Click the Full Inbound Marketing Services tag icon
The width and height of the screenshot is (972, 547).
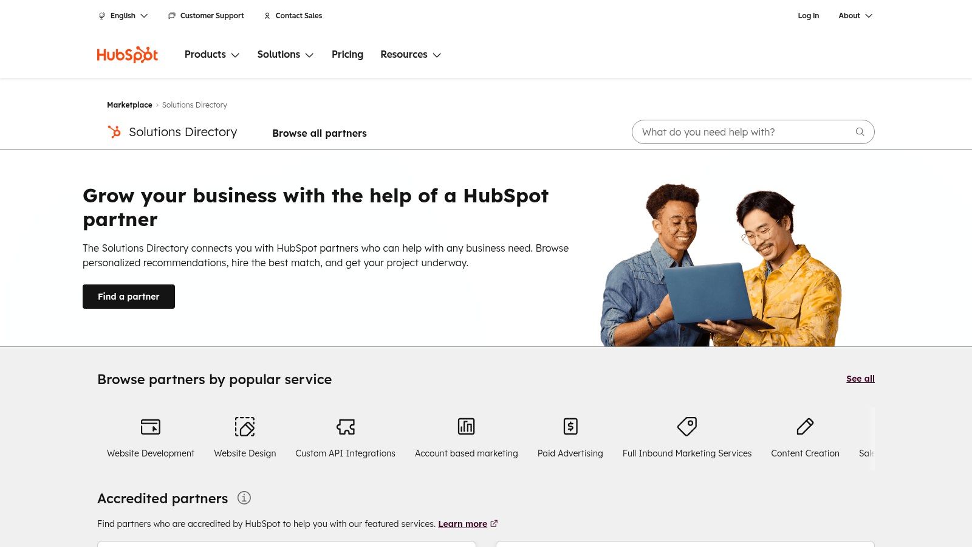click(687, 427)
